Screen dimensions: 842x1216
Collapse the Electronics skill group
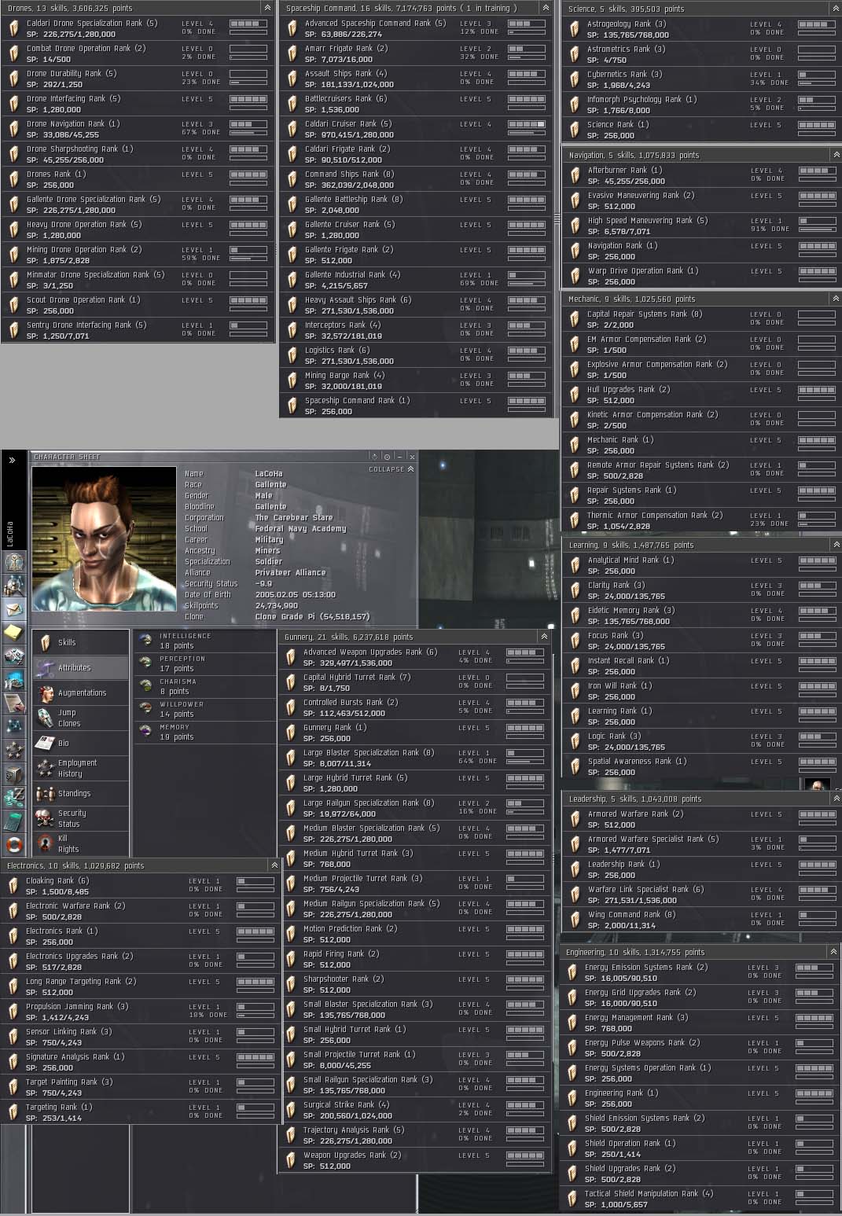tap(274, 865)
